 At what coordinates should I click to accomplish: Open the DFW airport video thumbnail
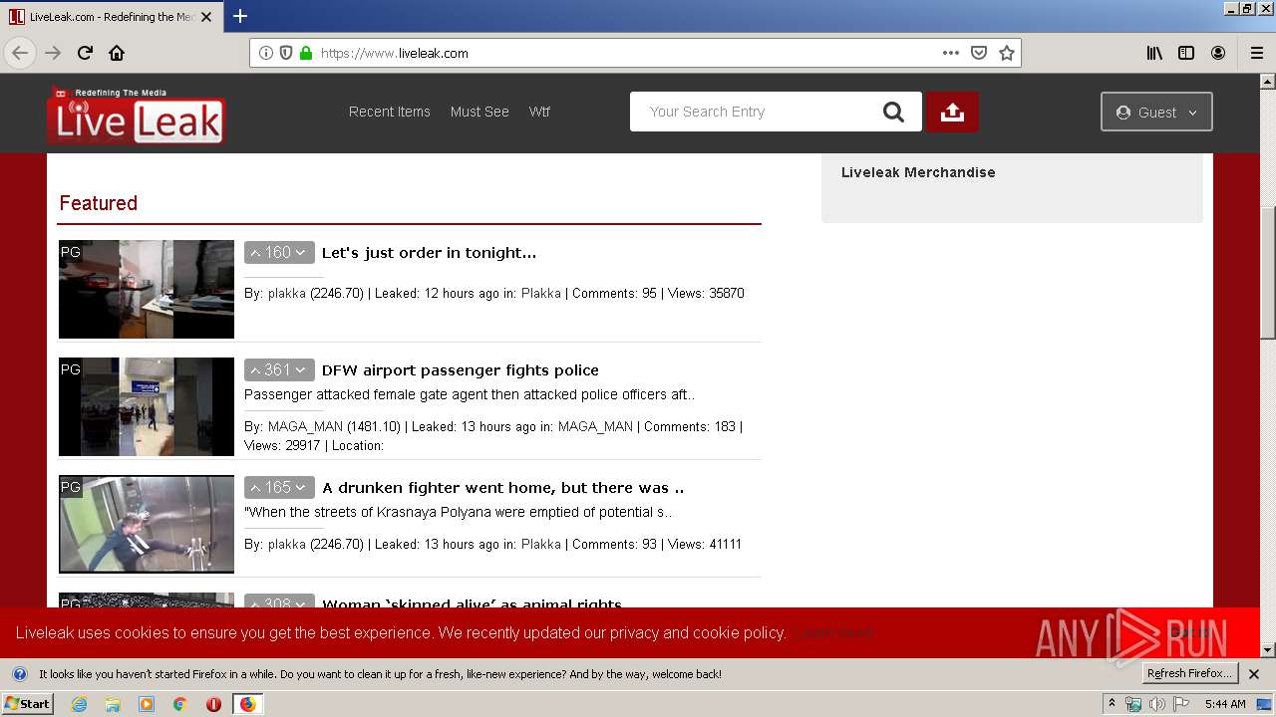click(x=147, y=406)
